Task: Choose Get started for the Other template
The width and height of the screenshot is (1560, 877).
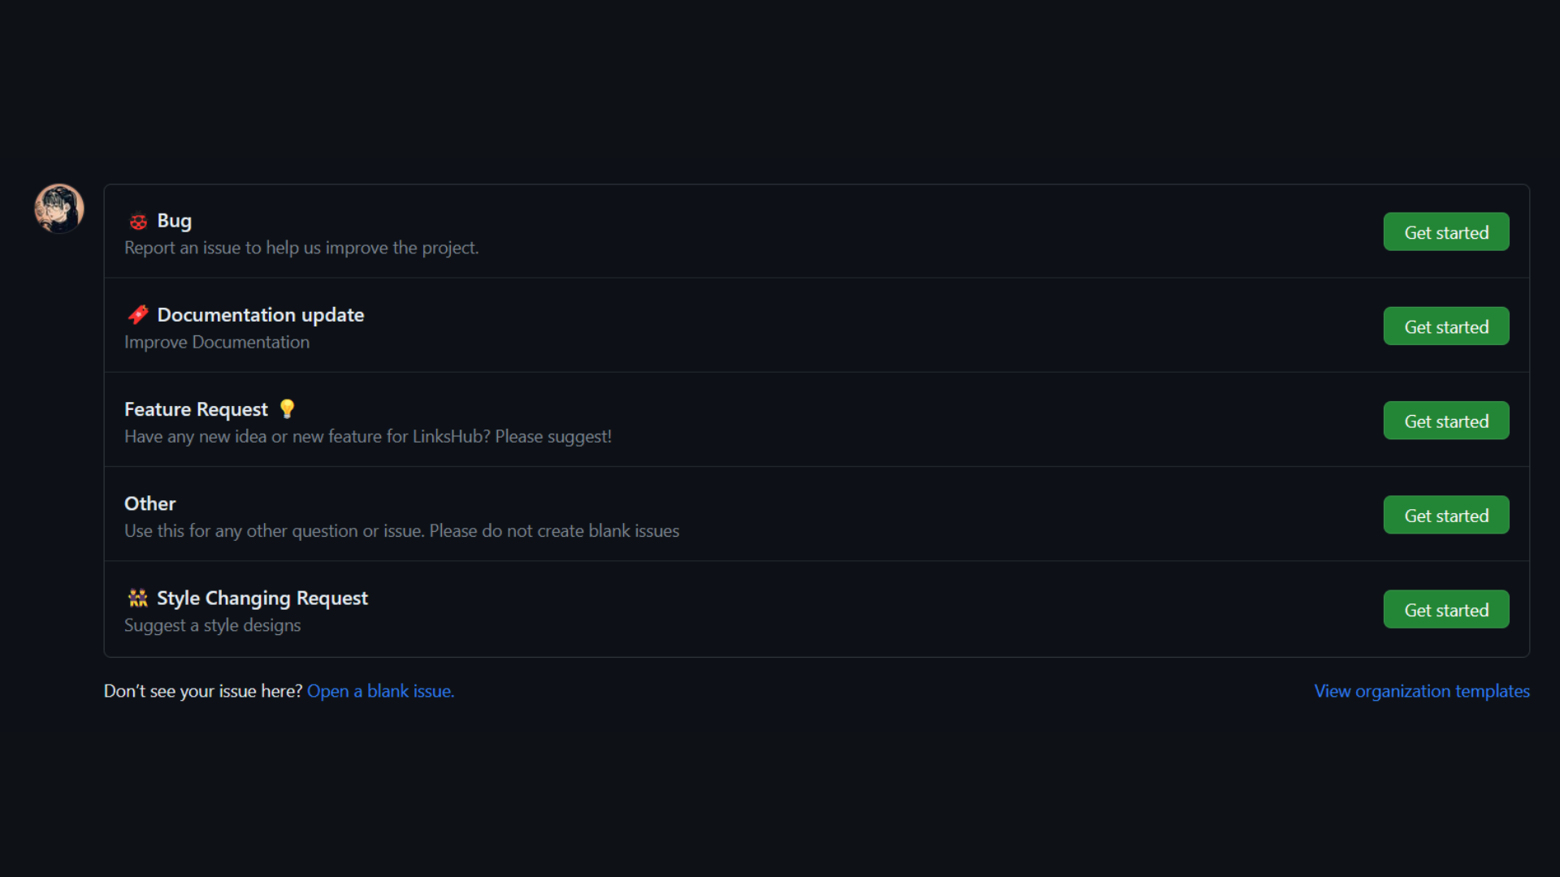Action: click(1446, 515)
